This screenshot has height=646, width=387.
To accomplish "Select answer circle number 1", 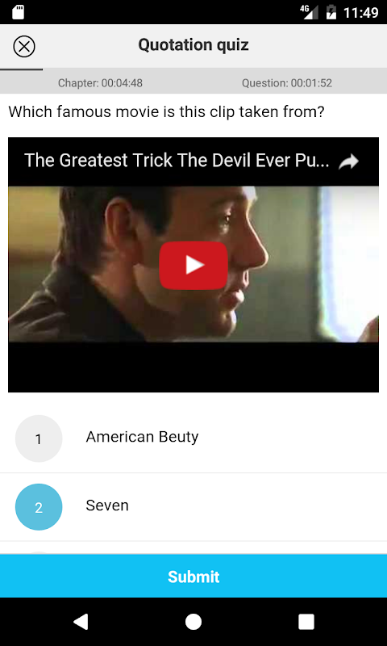I will (x=39, y=438).
